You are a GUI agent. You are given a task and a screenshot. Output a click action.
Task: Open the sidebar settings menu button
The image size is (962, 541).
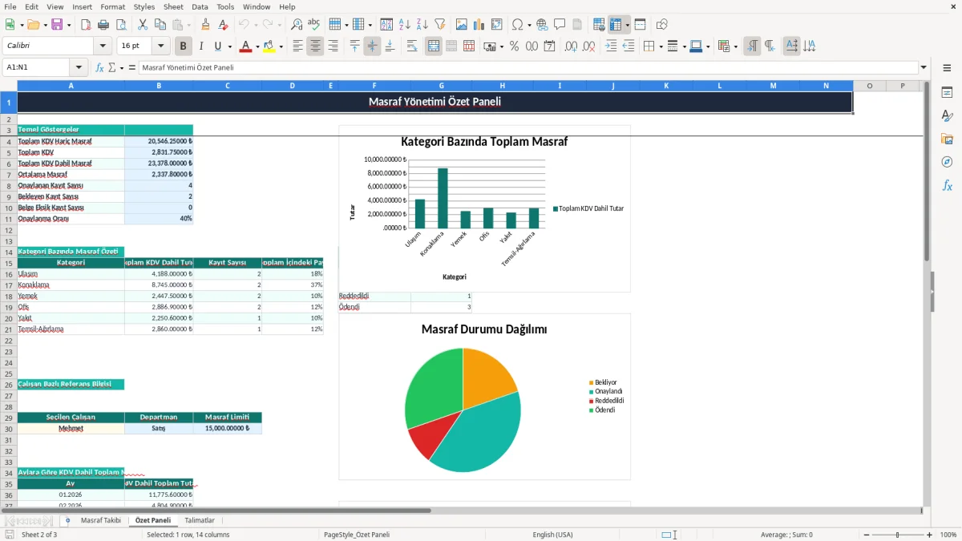tap(947, 69)
